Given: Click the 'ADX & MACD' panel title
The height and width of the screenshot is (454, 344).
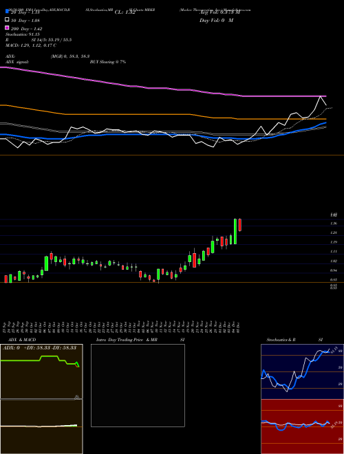Looking at the screenshot, I should (x=22, y=340).
